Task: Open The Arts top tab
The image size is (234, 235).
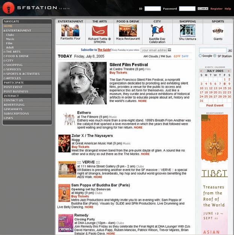Action: pos(100,21)
